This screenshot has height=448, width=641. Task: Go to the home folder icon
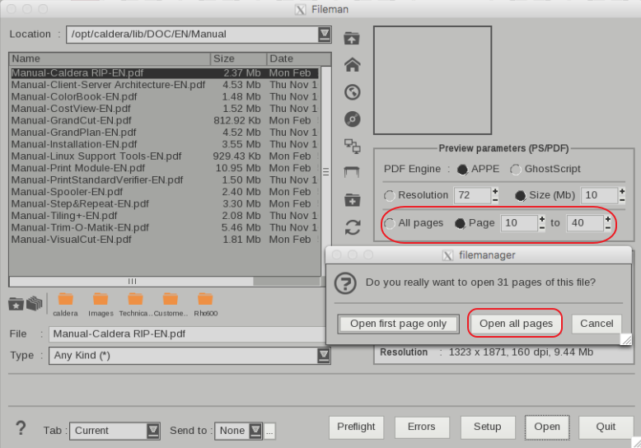tap(352, 64)
